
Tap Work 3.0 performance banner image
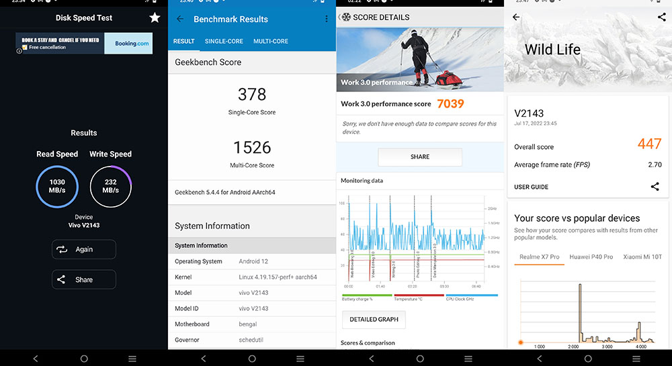420,60
